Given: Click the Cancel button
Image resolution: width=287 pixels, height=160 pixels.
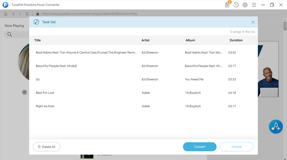Looking at the screenshot, I should [x=237, y=146].
